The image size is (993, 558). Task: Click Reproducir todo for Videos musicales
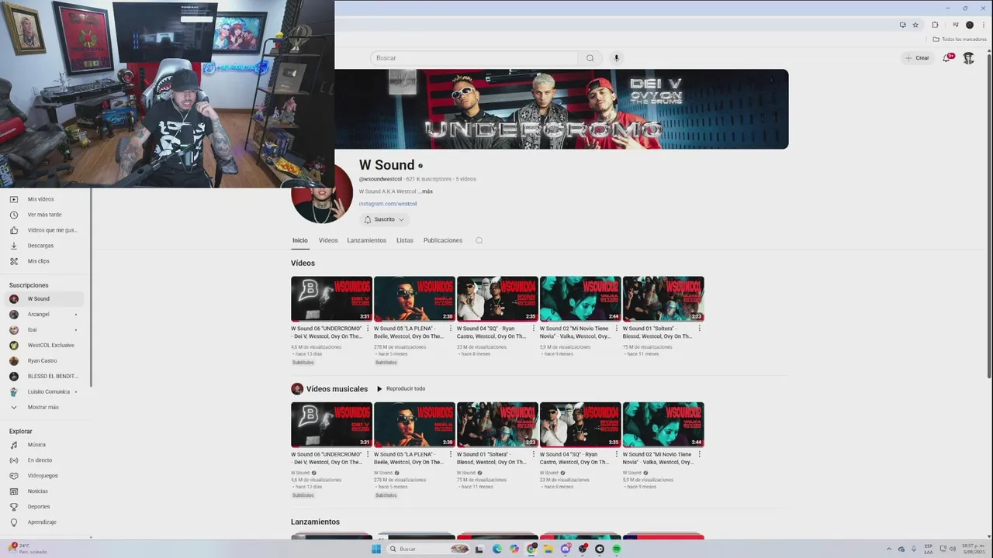click(401, 389)
